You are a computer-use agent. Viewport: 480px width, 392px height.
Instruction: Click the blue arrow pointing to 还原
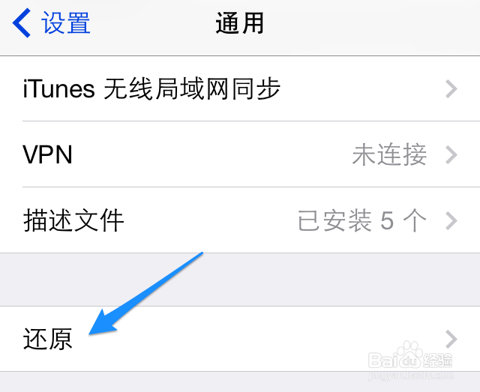point(145,293)
